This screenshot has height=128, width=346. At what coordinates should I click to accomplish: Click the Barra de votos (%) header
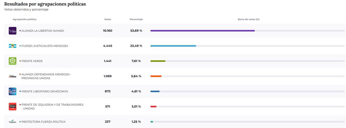pyautogui.click(x=249, y=19)
